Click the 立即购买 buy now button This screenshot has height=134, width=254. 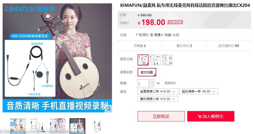[161, 116]
